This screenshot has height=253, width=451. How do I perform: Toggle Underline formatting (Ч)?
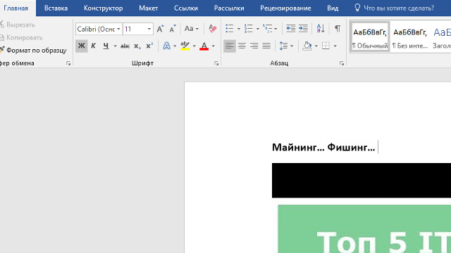point(106,46)
